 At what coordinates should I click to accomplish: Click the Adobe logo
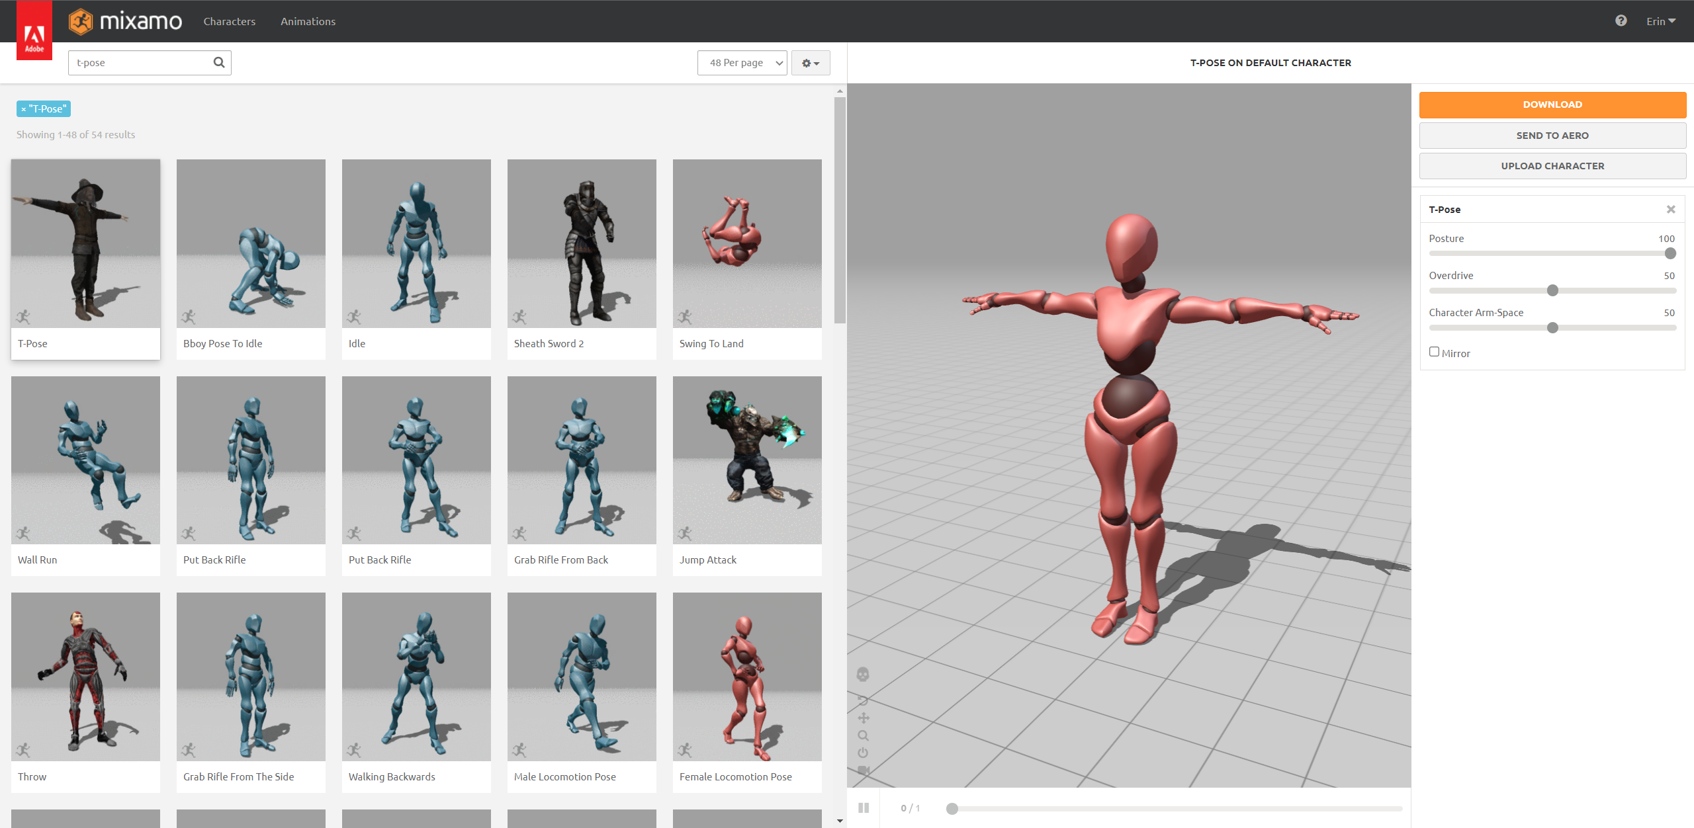coord(34,30)
